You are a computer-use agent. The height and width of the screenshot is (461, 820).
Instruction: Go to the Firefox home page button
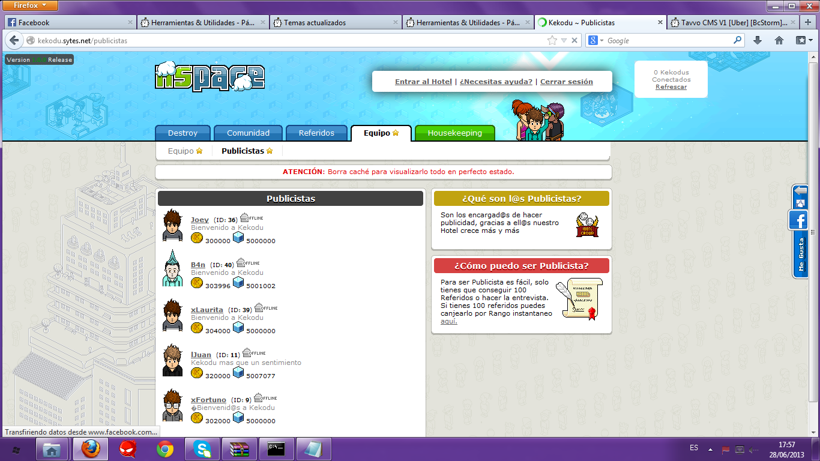[779, 40]
